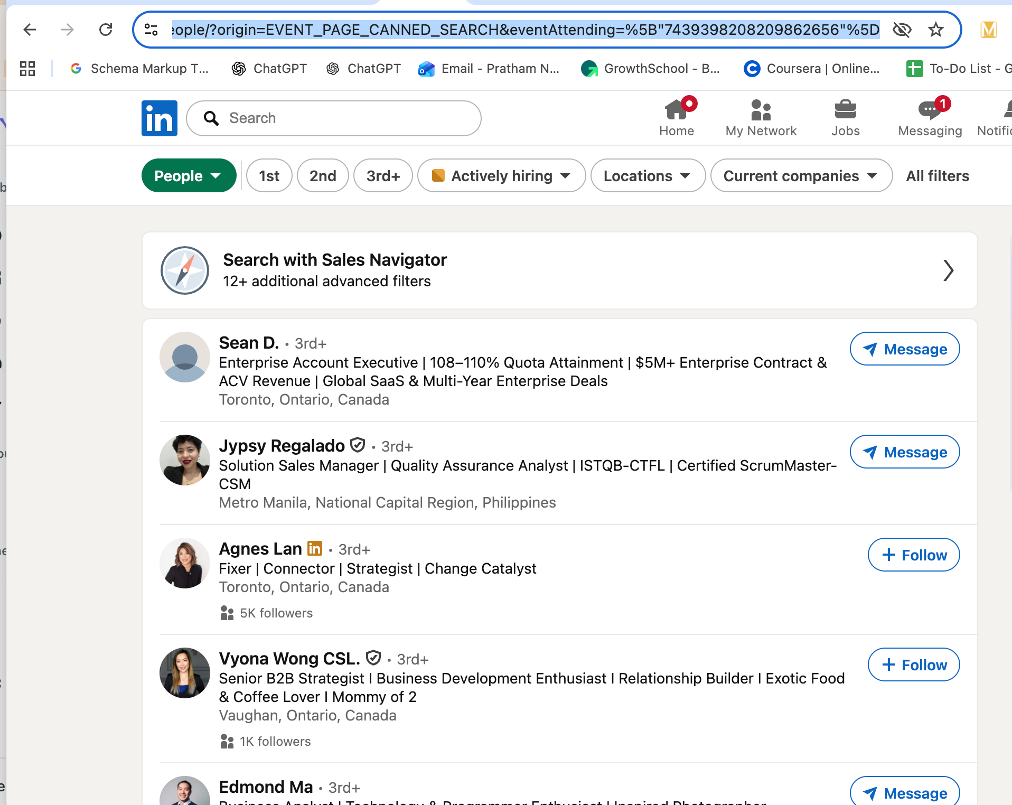Open the Sales Navigator compass icon

click(x=185, y=270)
